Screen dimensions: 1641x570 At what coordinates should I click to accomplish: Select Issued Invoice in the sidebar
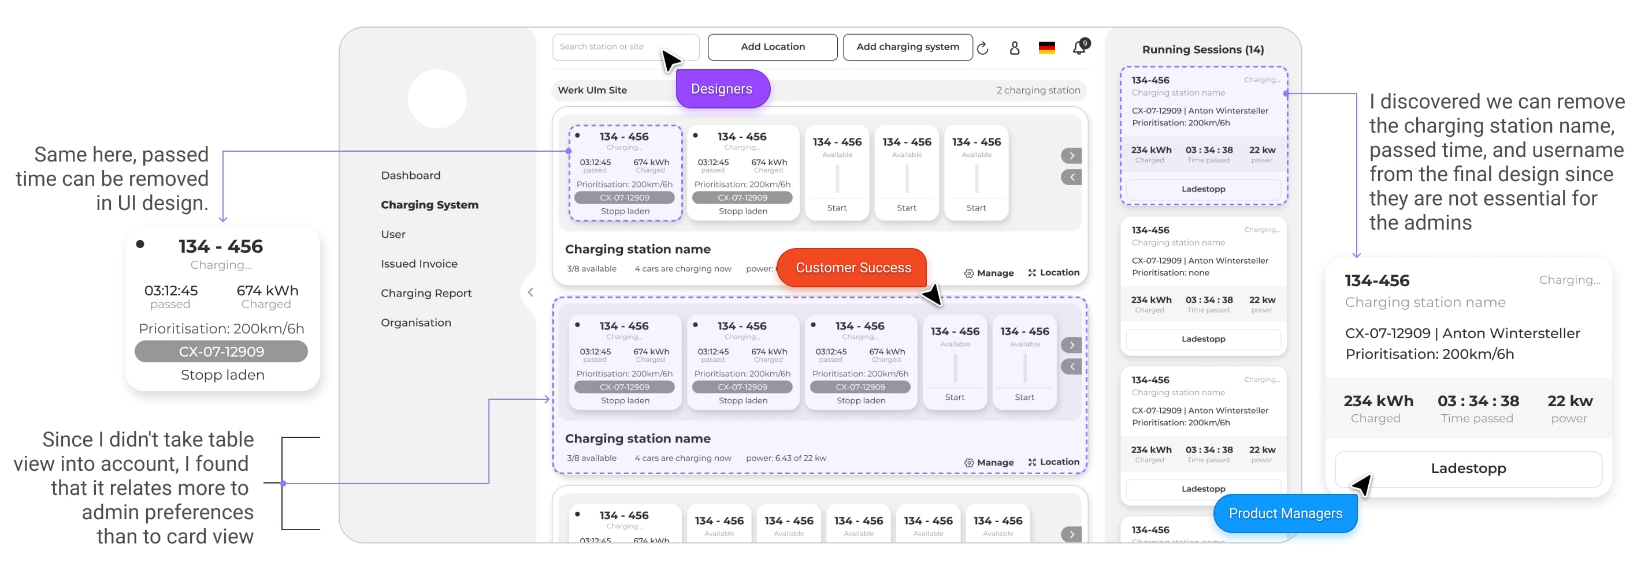pos(418,264)
